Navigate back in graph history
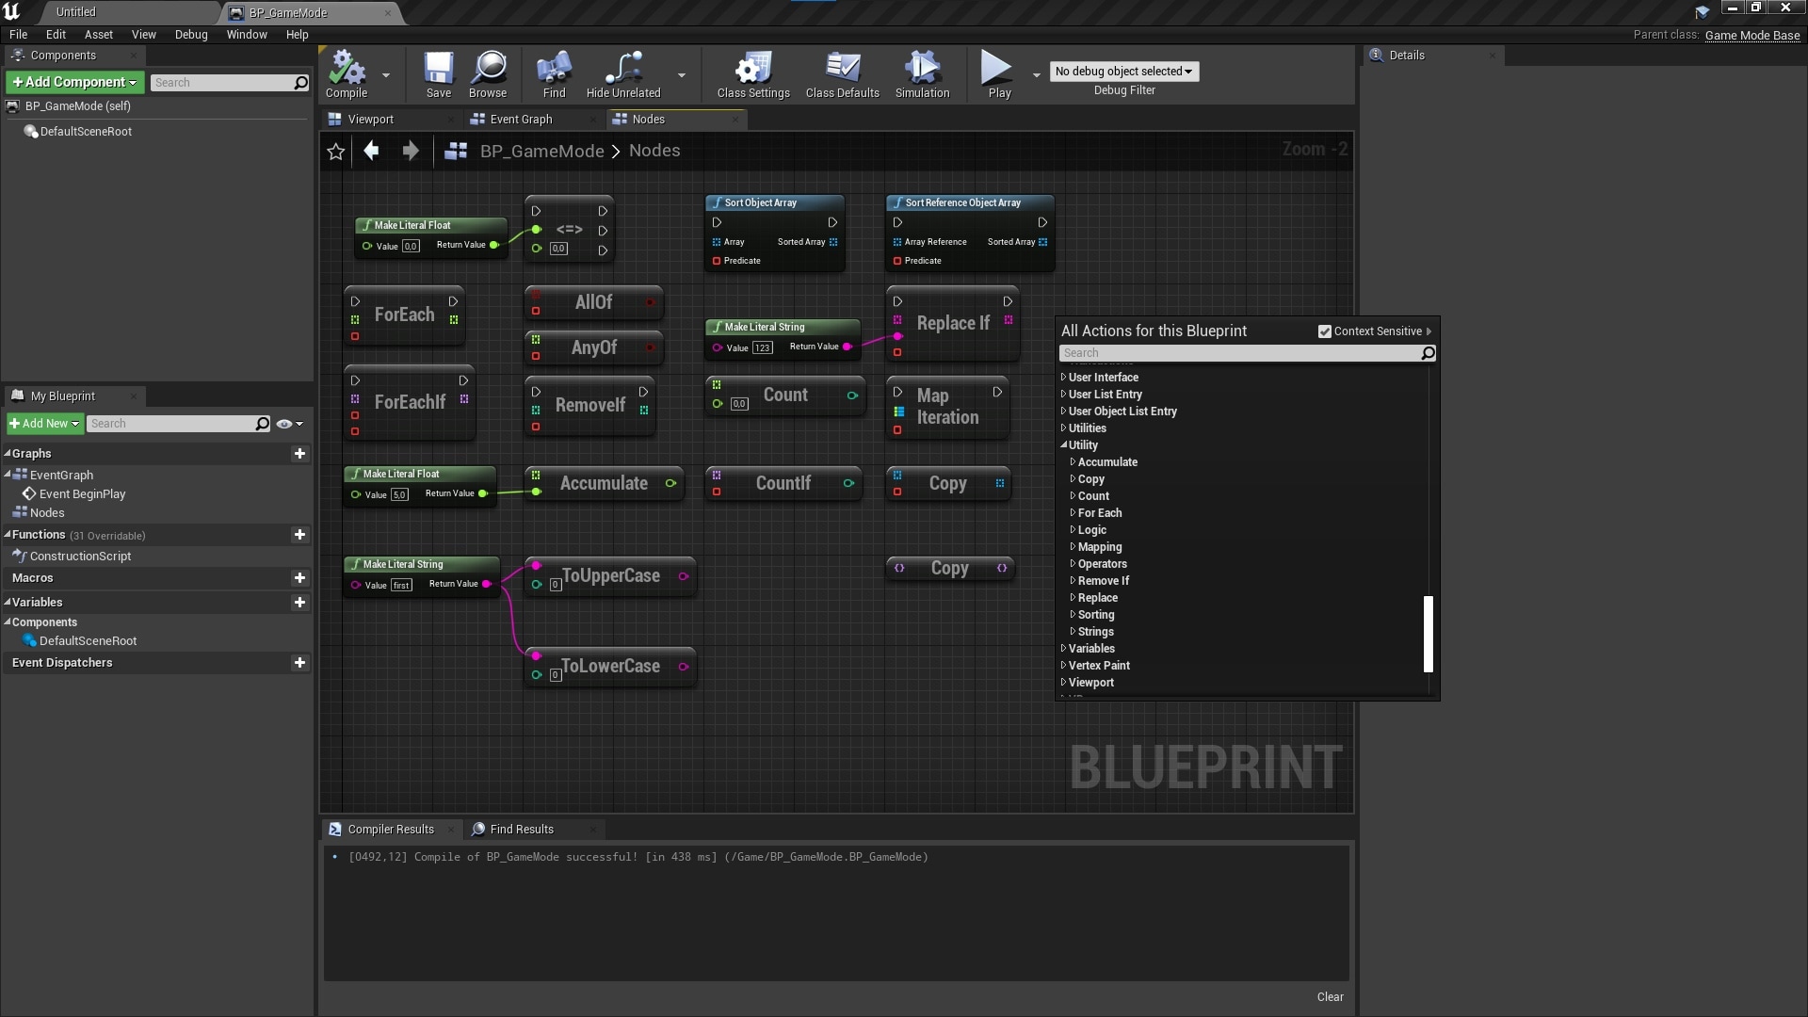Screen dimensions: 1808x1017 372,151
